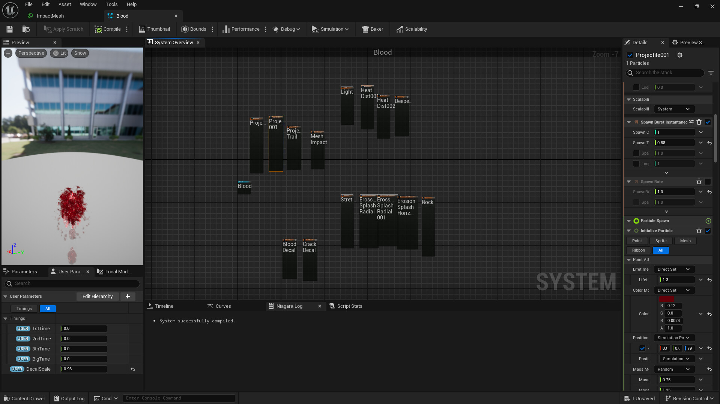Toggle the Initialize Particle module checkbox

[x=708, y=231]
